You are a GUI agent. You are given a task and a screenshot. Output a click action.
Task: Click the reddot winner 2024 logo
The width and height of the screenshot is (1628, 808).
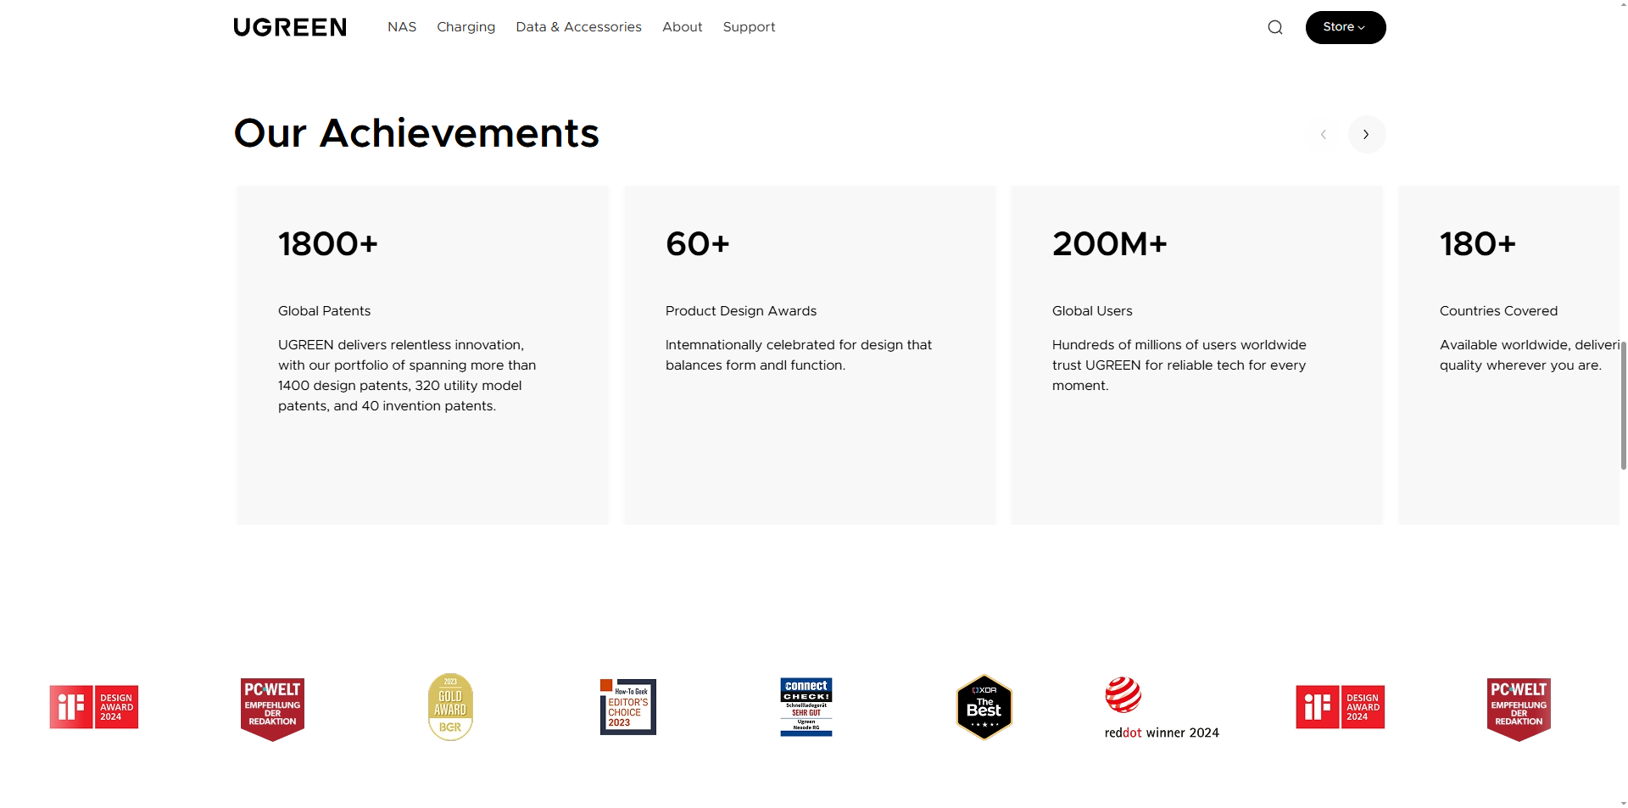pos(1161,709)
